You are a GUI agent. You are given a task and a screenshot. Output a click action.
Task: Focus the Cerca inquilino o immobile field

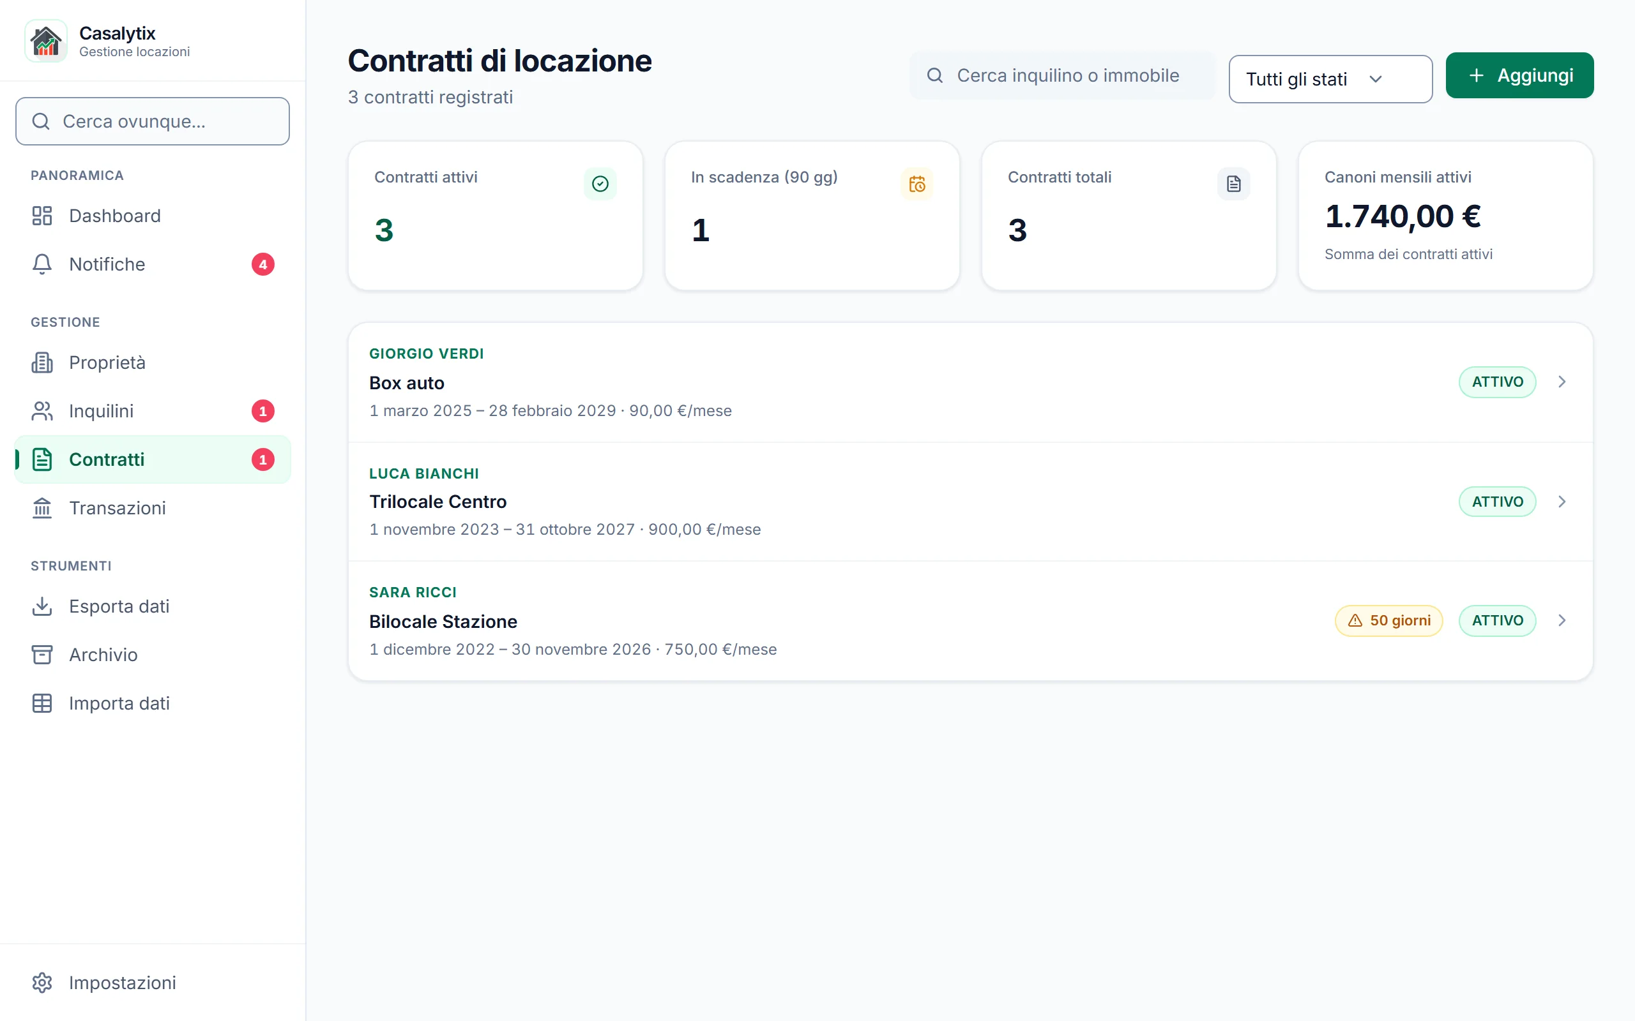(x=1062, y=76)
